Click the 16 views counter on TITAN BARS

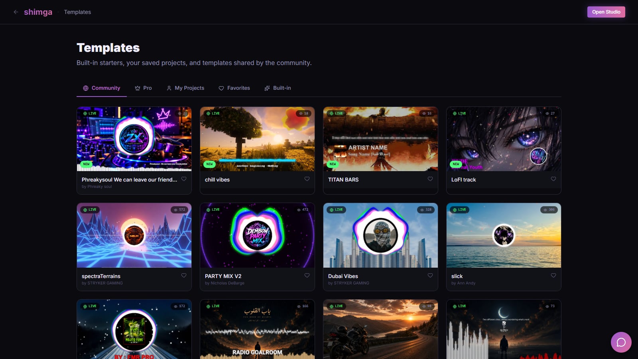(427, 113)
